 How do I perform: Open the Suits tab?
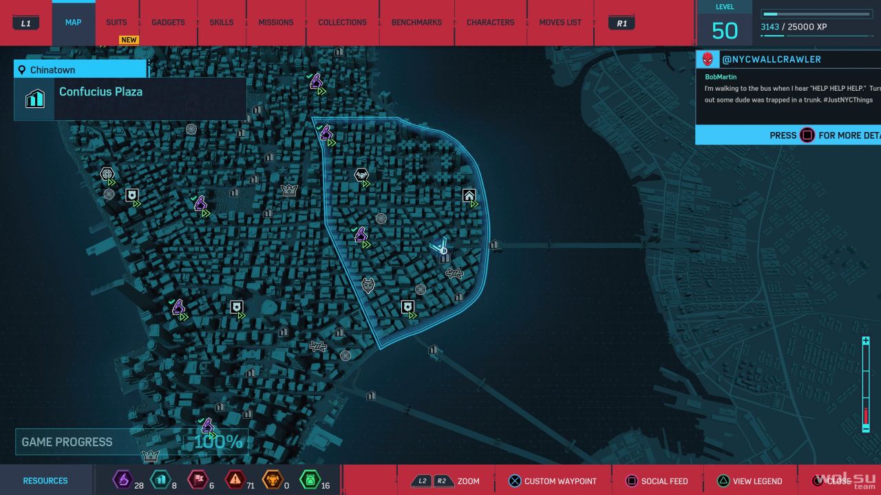(x=116, y=23)
